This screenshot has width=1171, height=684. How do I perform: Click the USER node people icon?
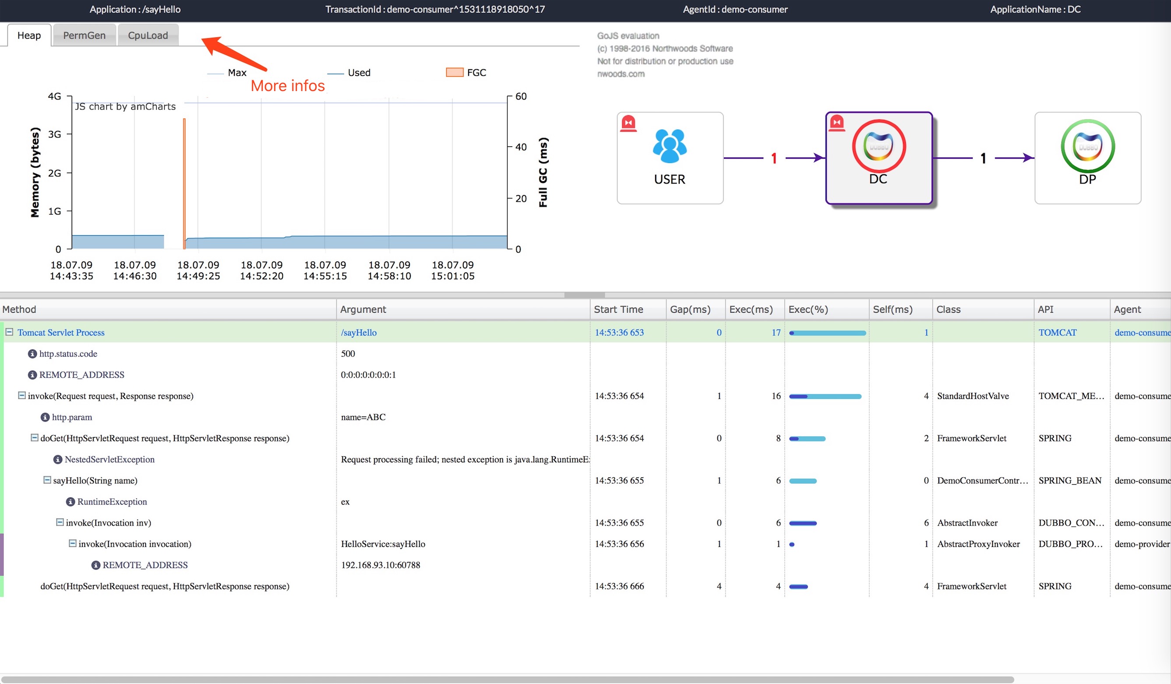669,146
